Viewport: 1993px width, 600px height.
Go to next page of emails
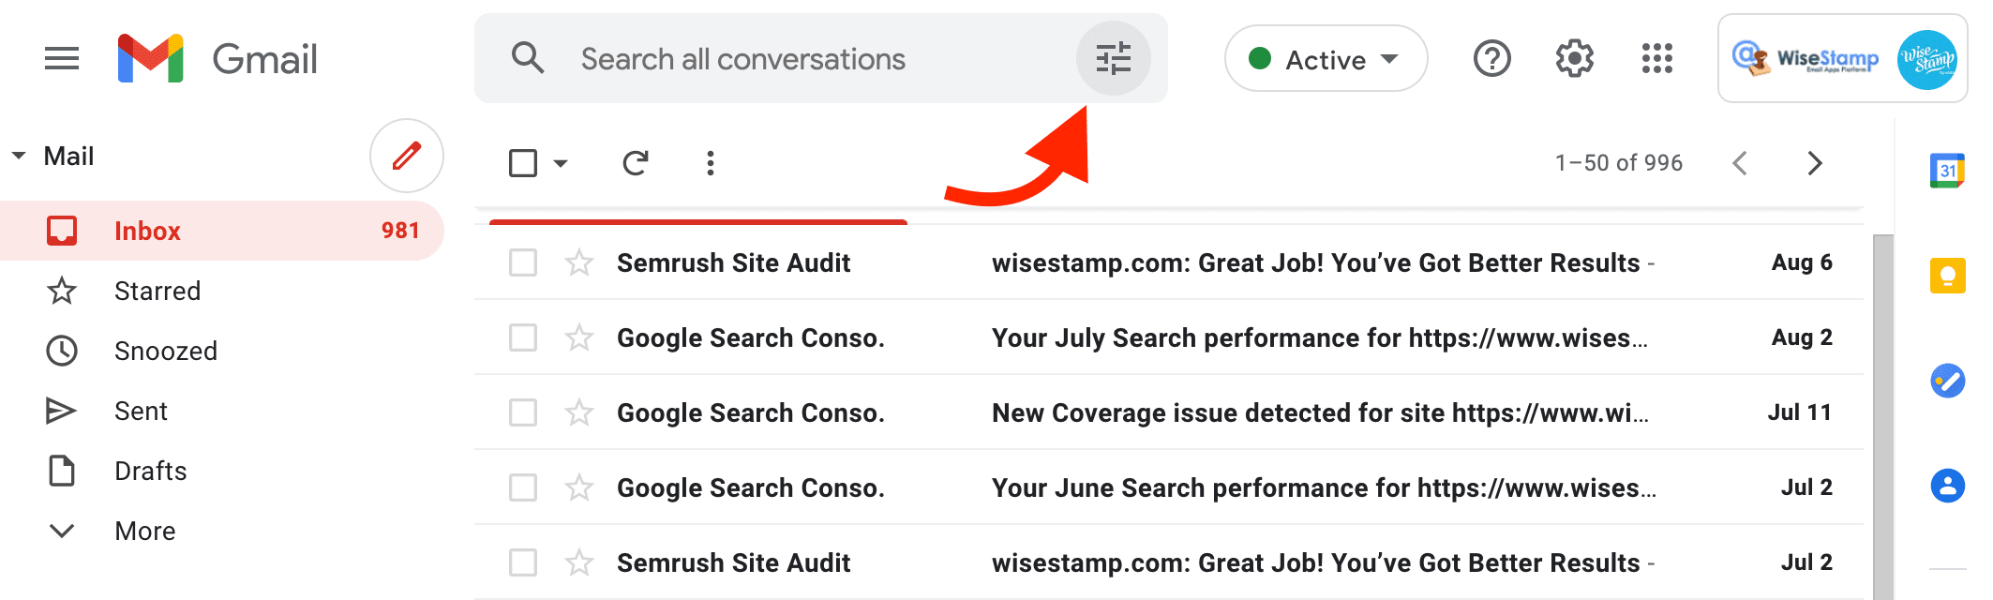(x=1815, y=163)
